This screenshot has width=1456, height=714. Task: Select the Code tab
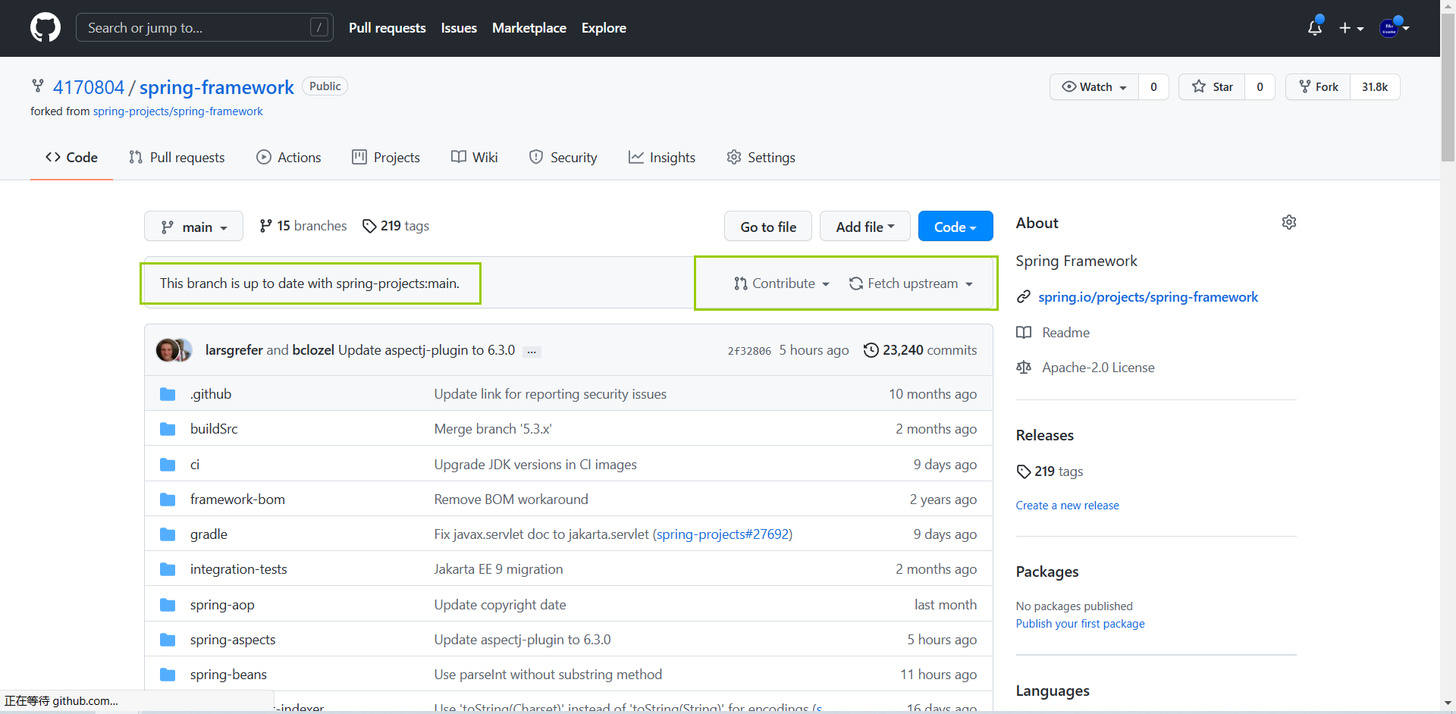tap(71, 158)
